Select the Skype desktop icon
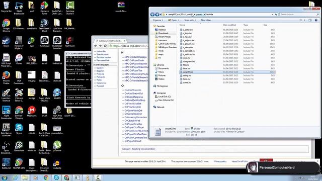The width and height of the screenshot is (322, 181). (x=19, y=129)
